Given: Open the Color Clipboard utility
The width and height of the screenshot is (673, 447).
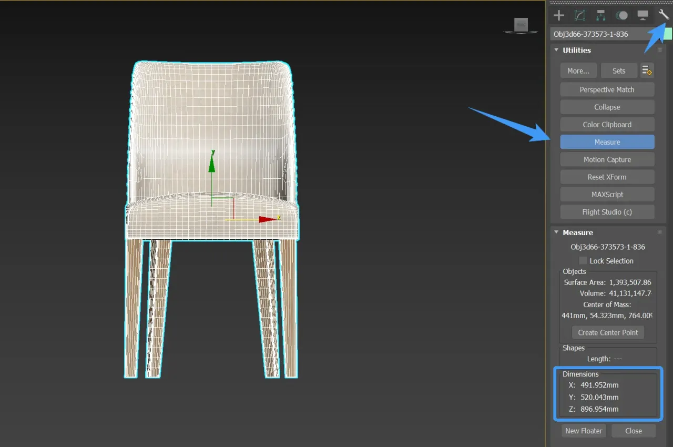Looking at the screenshot, I should pyautogui.click(x=607, y=125).
